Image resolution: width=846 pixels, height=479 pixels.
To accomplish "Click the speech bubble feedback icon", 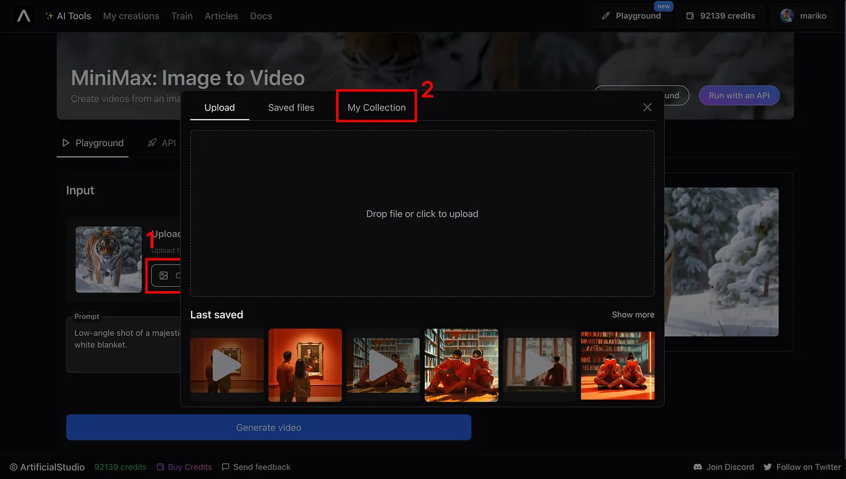I will tap(226, 467).
